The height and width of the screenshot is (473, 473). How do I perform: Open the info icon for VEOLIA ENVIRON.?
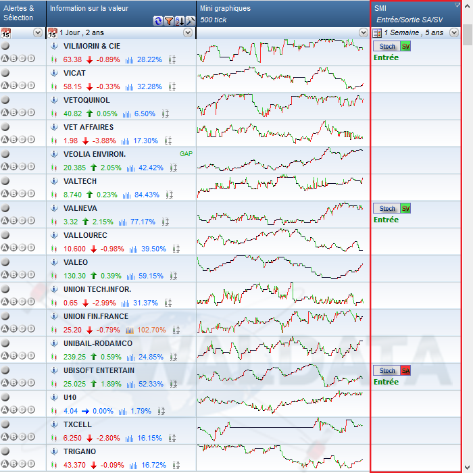pos(54,154)
